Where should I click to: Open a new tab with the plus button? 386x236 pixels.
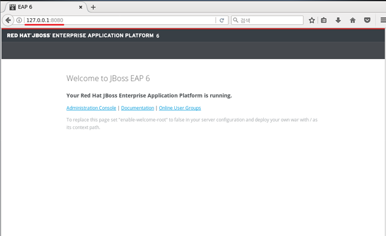(x=93, y=7)
